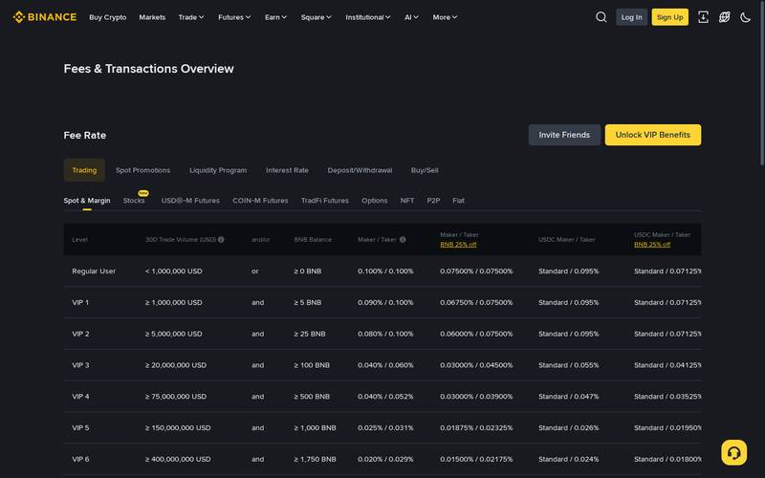
Task: Click the Invite Friends button
Action: [x=564, y=135]
